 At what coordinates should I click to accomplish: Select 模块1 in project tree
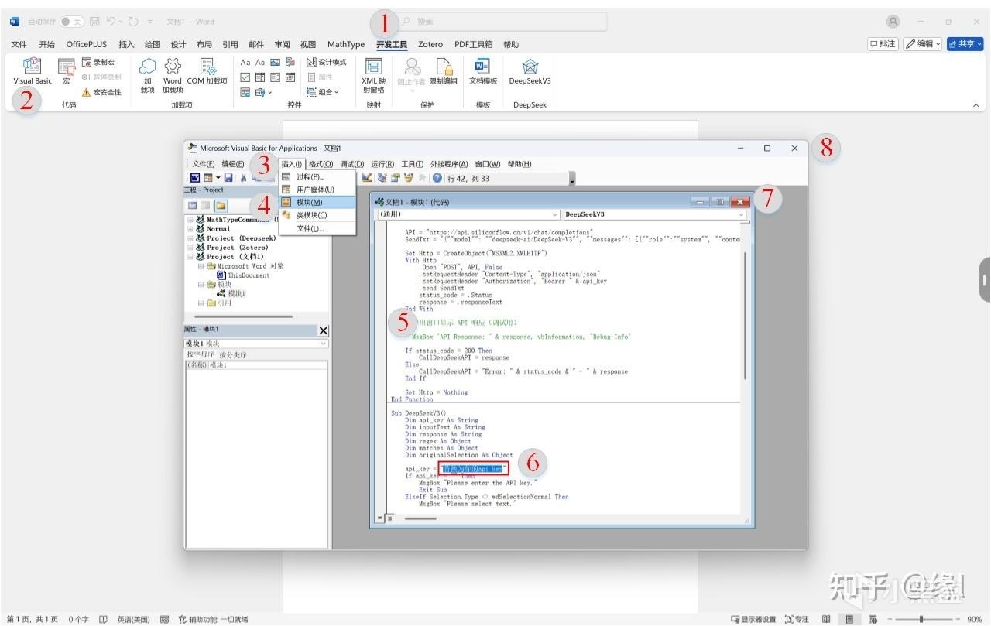[236, 294]
